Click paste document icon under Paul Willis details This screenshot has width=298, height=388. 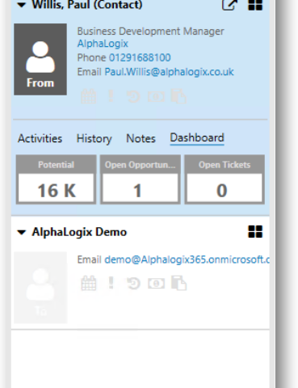[178, 96]
